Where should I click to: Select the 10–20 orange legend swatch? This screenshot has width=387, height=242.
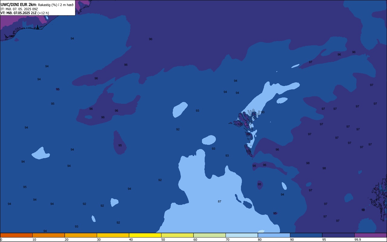pos(48,235)
